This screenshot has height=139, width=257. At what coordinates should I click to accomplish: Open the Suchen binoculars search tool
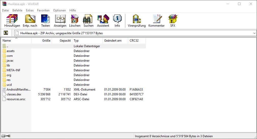tap(88, 21)
